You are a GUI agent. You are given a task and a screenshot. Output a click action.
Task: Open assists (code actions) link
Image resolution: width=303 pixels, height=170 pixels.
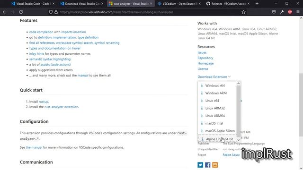click(55, 64)
